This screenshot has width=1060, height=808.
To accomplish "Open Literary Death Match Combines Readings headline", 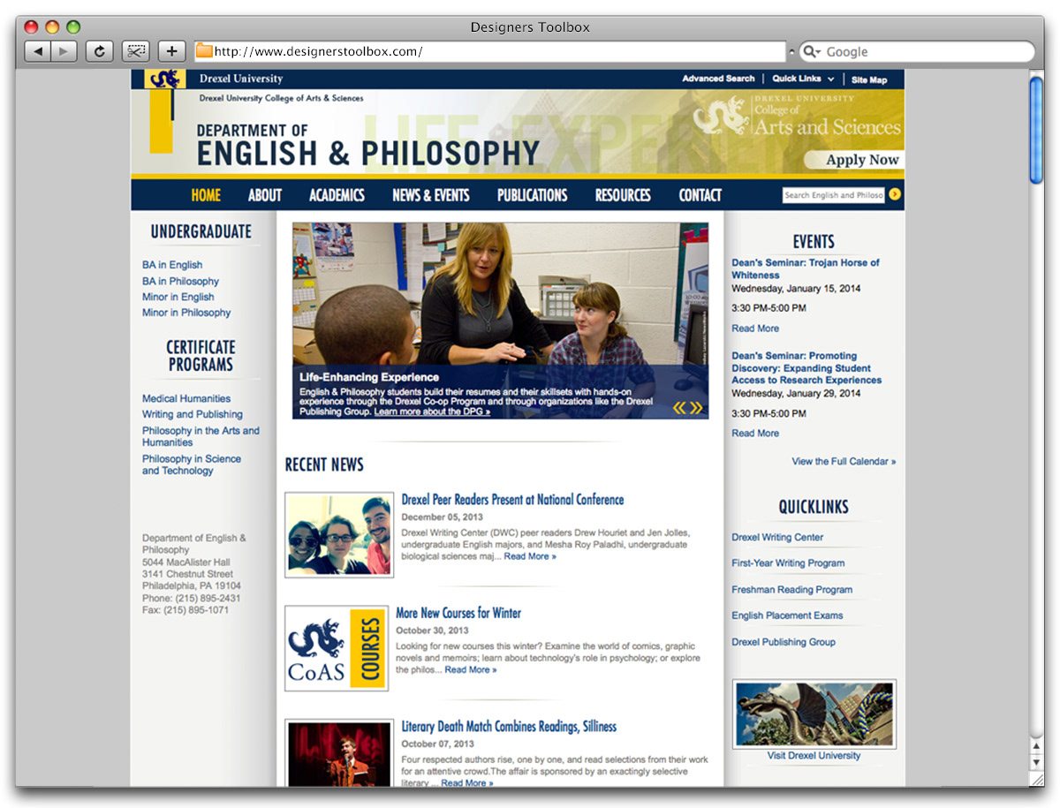I will coord(509,727).
